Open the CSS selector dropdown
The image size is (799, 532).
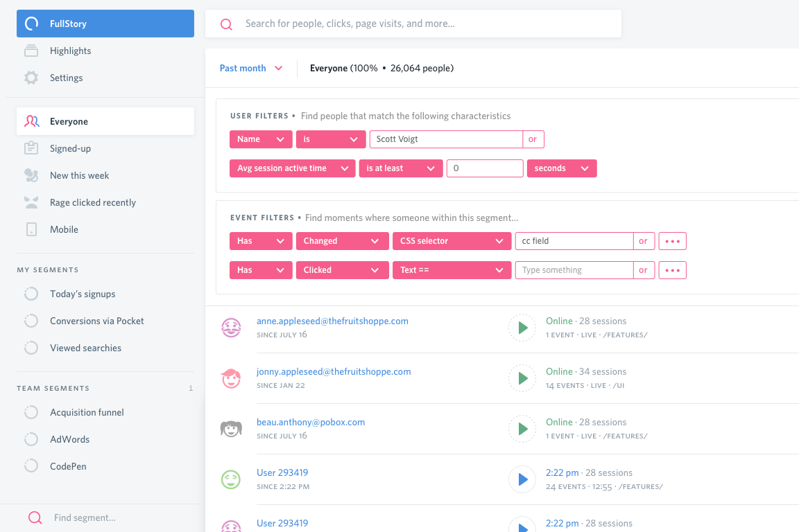(x=451, y=241)
